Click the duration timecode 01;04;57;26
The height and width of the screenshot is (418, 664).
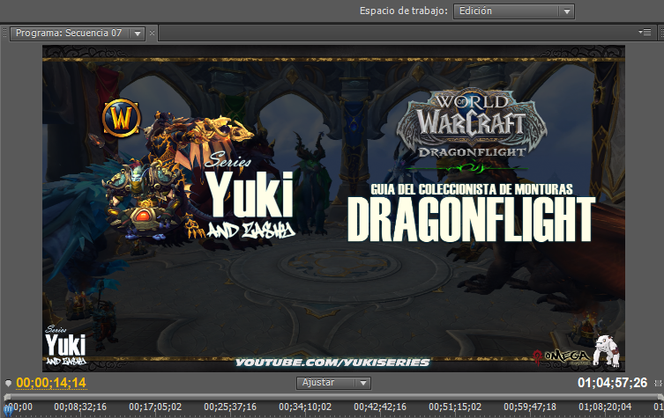(x=612, y=383)
